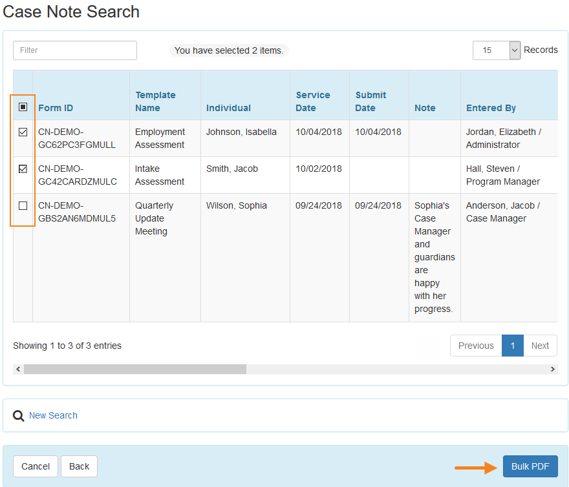Click the dropdown arrow on the Records selector

coord(515,50)
